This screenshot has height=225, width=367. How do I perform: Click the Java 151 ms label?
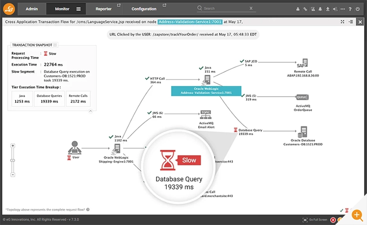click(x=210, y=70)
